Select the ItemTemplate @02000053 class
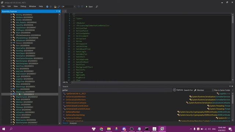 (x=26, y=61)
